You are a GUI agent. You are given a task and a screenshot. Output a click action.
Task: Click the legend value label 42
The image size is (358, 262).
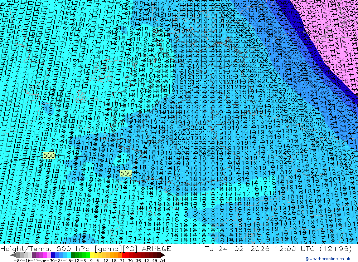pos(146,260)
